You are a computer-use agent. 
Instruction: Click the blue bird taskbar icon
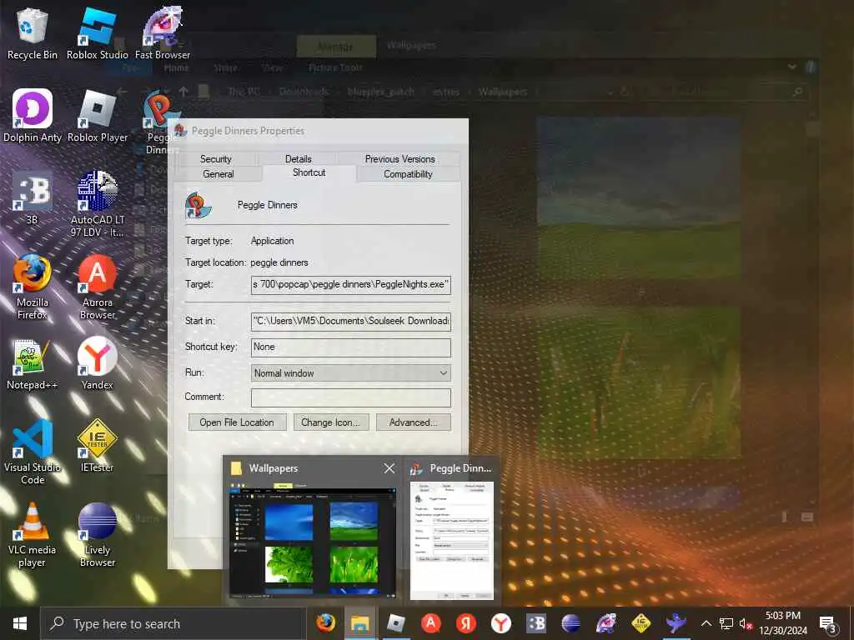pos(676,623)
